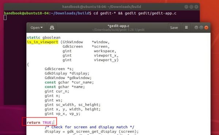Click the terminal command prompt line
This screenshot has width=219, height=135.
pyautogui.click(x=90, y=13)
